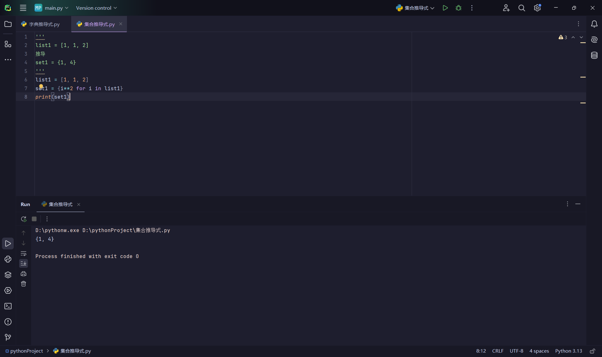602x357 pixels.
Task: Toggle read-only lock in status bar
Action: pyautogui.click(x=592, y=351)
